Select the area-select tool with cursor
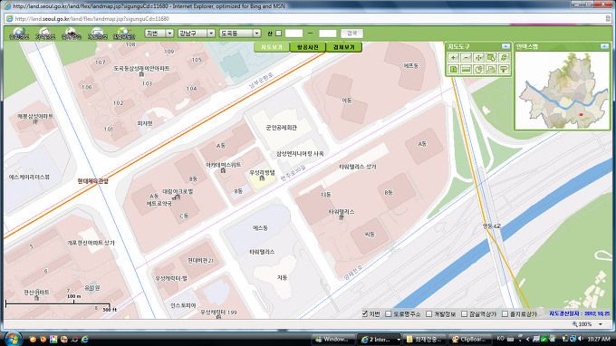The image size is (616, 346). (491, 58)
